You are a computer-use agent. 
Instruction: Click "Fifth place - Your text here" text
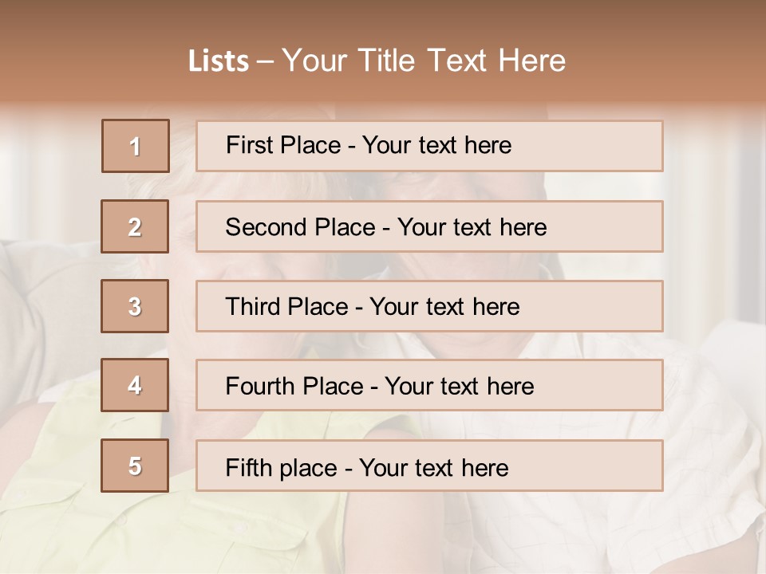click(x=367, y=467)
